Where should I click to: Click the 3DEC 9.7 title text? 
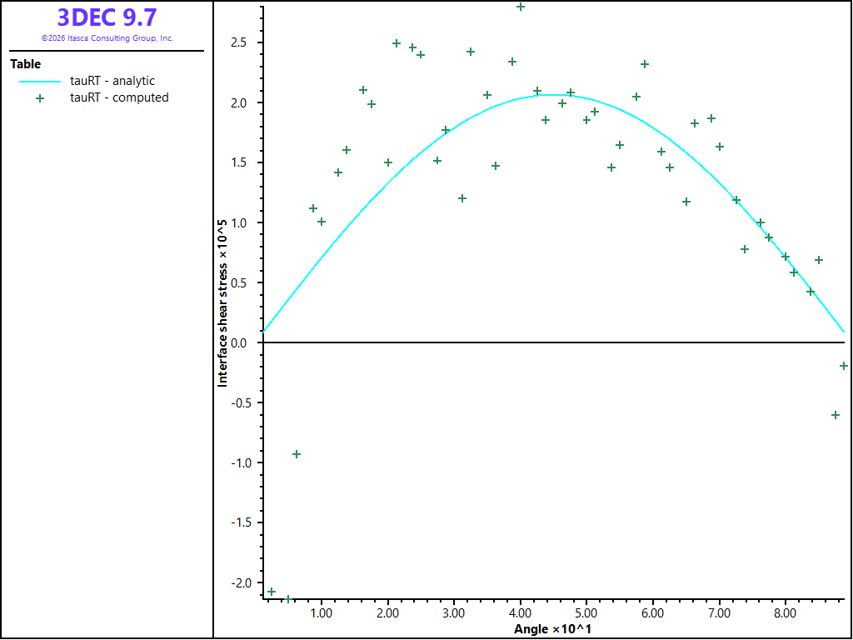pos(107,17)
